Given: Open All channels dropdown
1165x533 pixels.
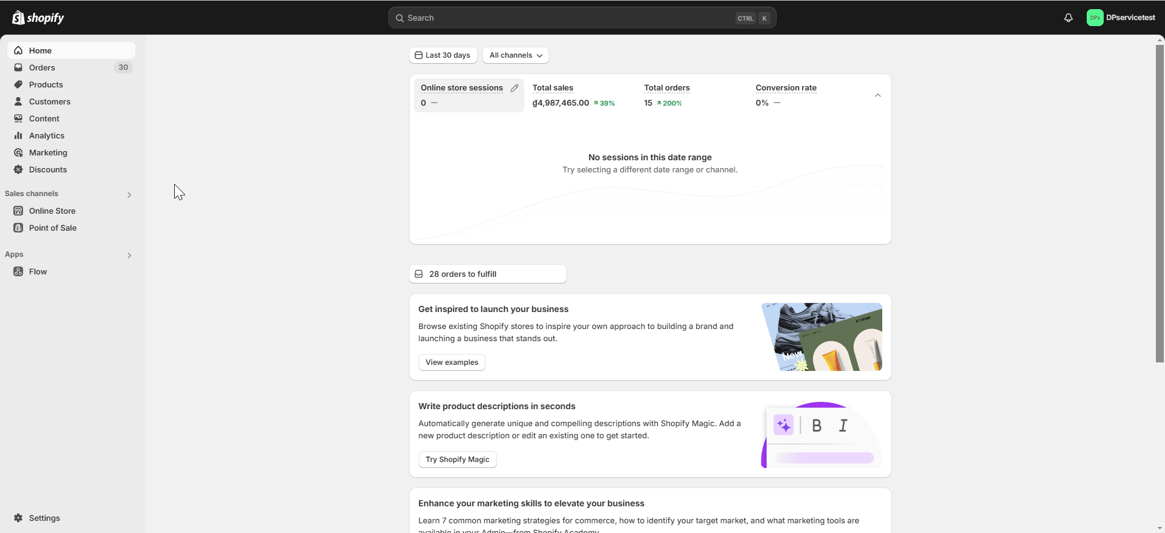Looking at the screenshot, I should click(516, 55).
